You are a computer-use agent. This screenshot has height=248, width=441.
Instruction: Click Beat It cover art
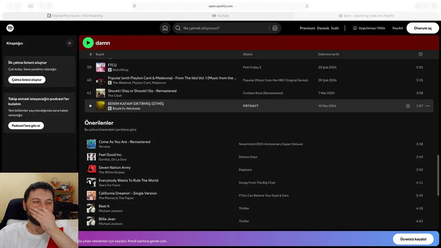point(91,208)
